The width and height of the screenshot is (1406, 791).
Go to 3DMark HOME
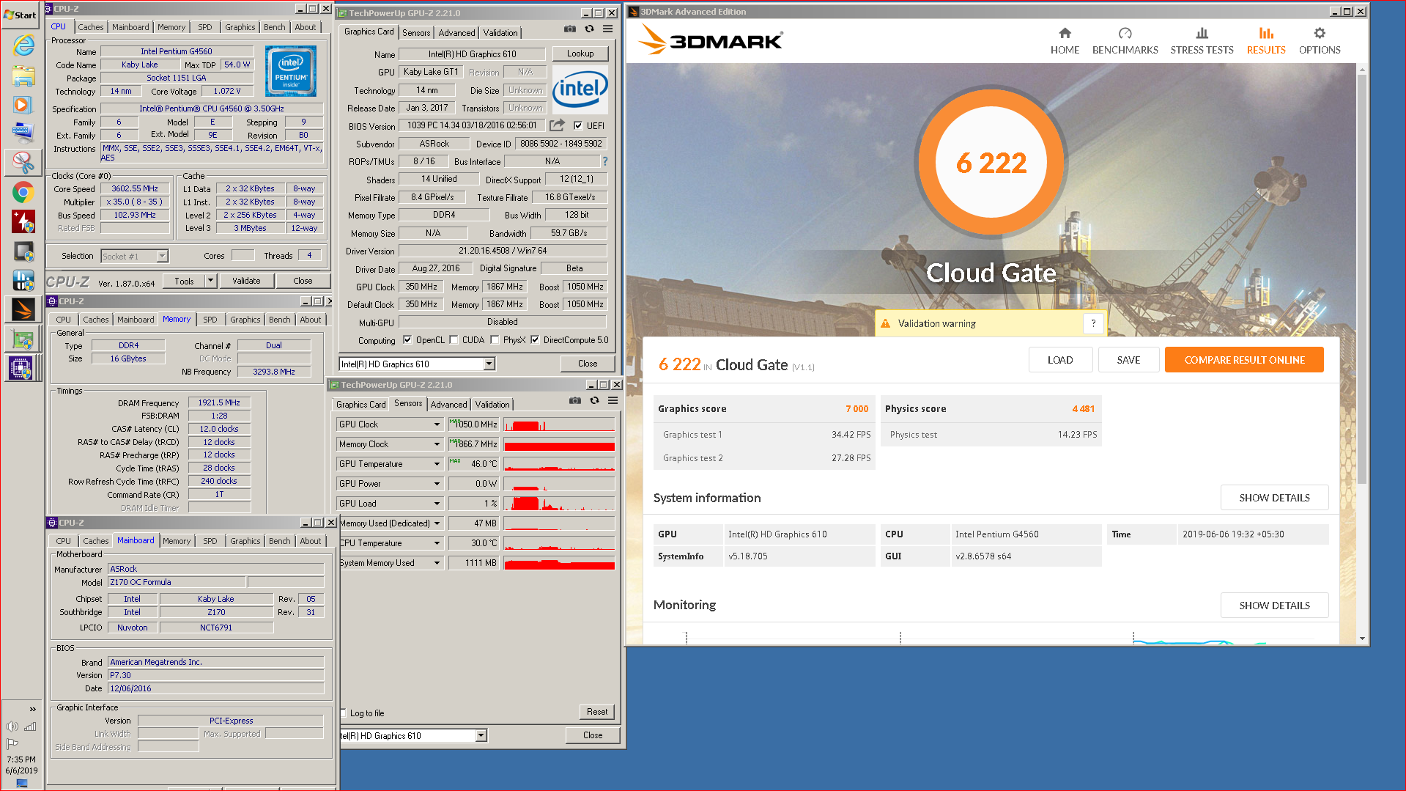[x=1065, y=41]
